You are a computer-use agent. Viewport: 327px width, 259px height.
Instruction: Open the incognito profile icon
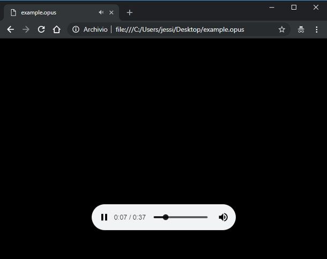coord(301,29)
